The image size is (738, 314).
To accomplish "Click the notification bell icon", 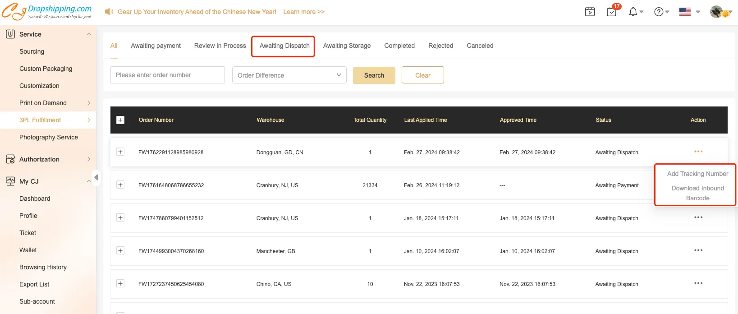I will tap(633, 12).
